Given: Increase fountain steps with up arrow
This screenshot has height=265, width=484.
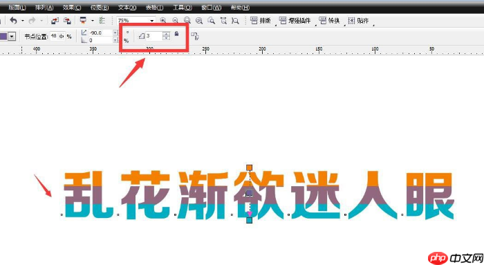Looking at the screenshot, I should point(166,34).
